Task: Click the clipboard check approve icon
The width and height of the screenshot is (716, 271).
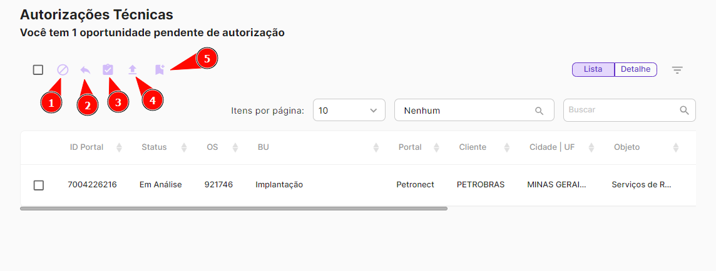Action: point(108,70)
